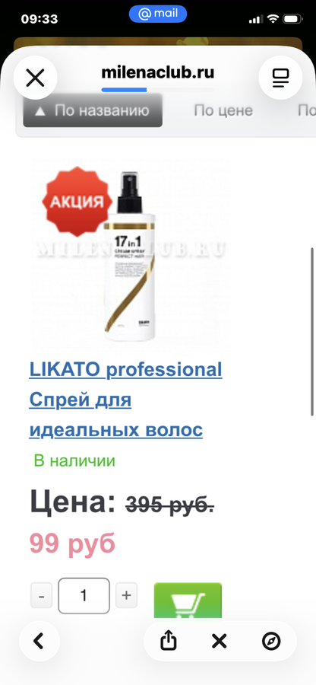
Task: Tap the Спрей для идеальных волос link
Action: tap(116, 415)
